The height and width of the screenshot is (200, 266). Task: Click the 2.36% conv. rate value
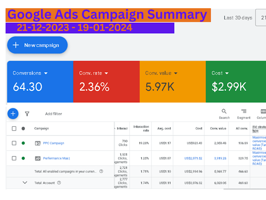pyautogui.click(x=94, y=87)
